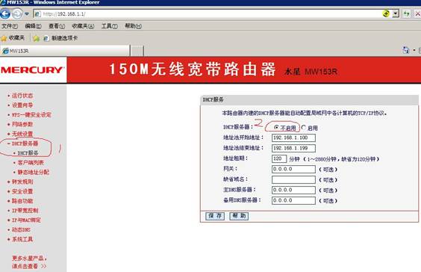Click the browser Back arrow button
The width and height of the screenshot is (421, 272).
click(5, 14)
